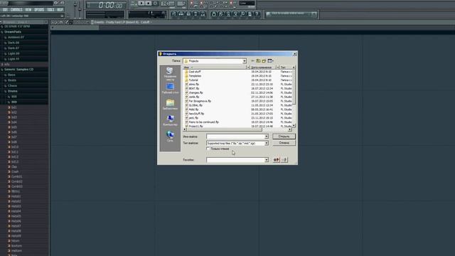Go up one folder level in dialog
Screen dimensions: 455x256
(x=258, y=61)
